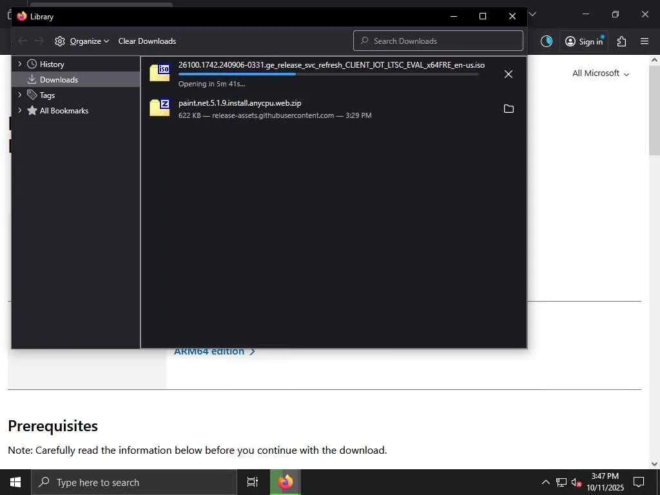Click the Prerequisites heading
The width and height of the screenshot is (660, 495).
click(x=53, y=426)
